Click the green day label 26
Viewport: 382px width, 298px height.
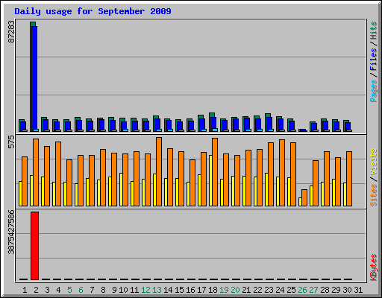tap(302, 290)
